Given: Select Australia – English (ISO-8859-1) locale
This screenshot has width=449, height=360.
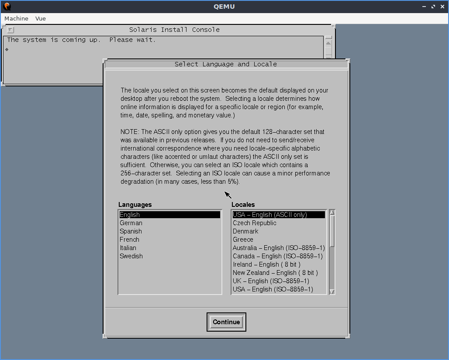Looking at the screenshot, I should click(279, 248).
